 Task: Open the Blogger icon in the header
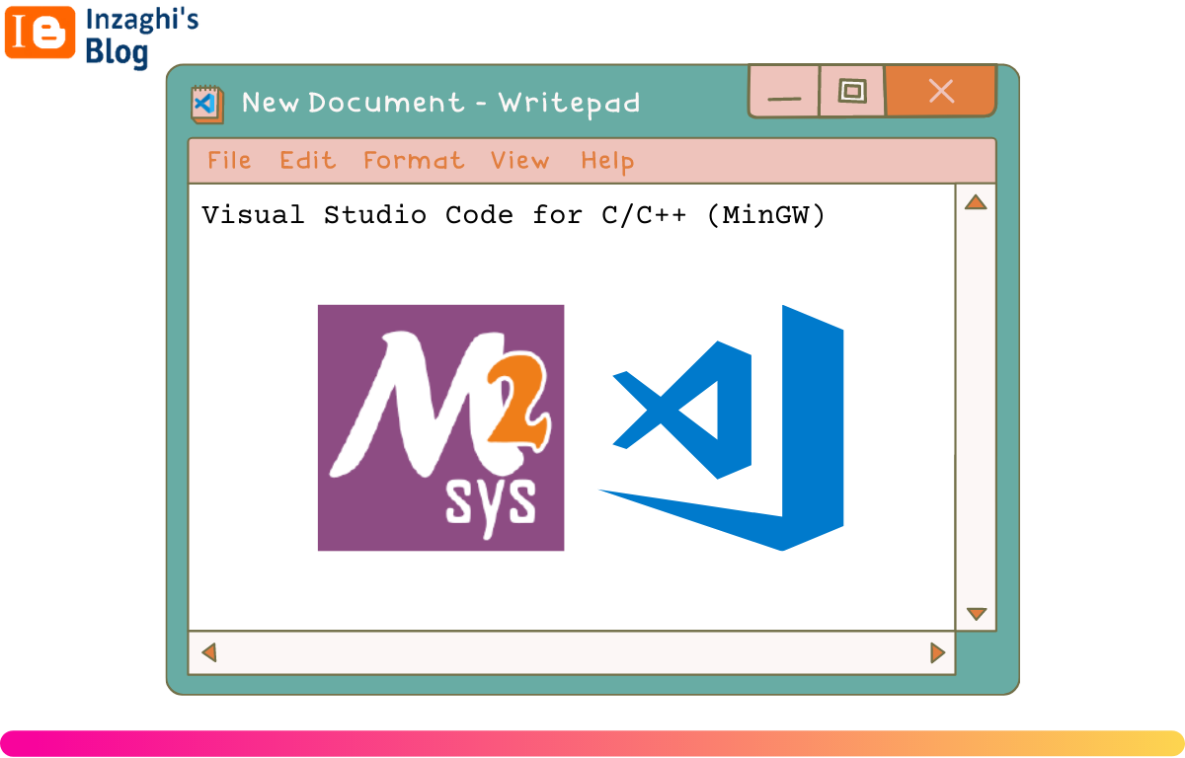(39, 35)
